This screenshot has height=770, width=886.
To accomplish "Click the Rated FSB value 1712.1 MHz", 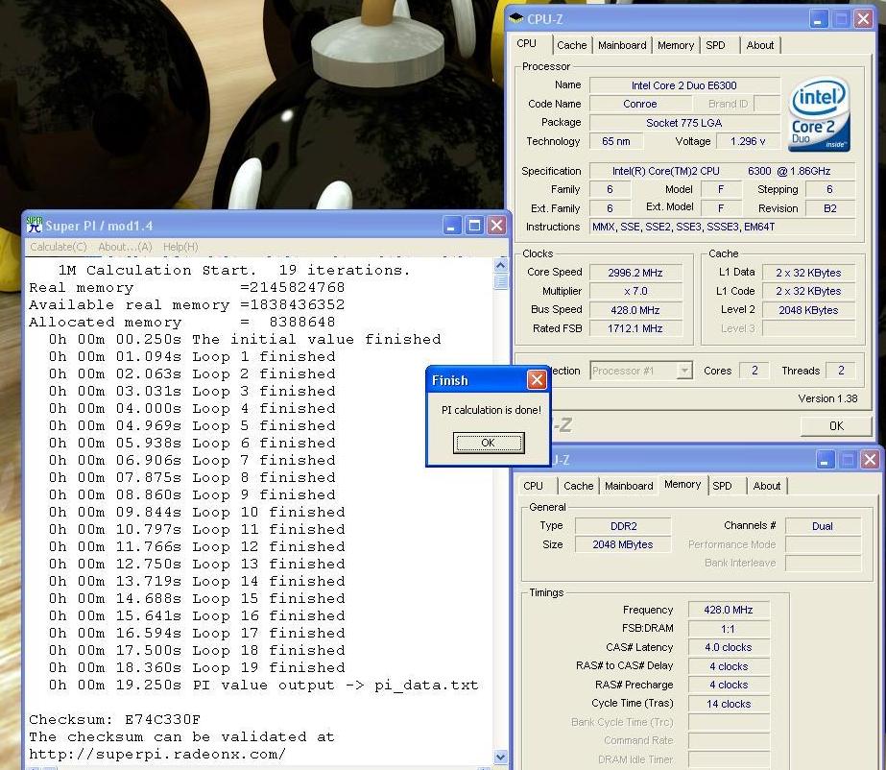I will (x=635, y=328).
